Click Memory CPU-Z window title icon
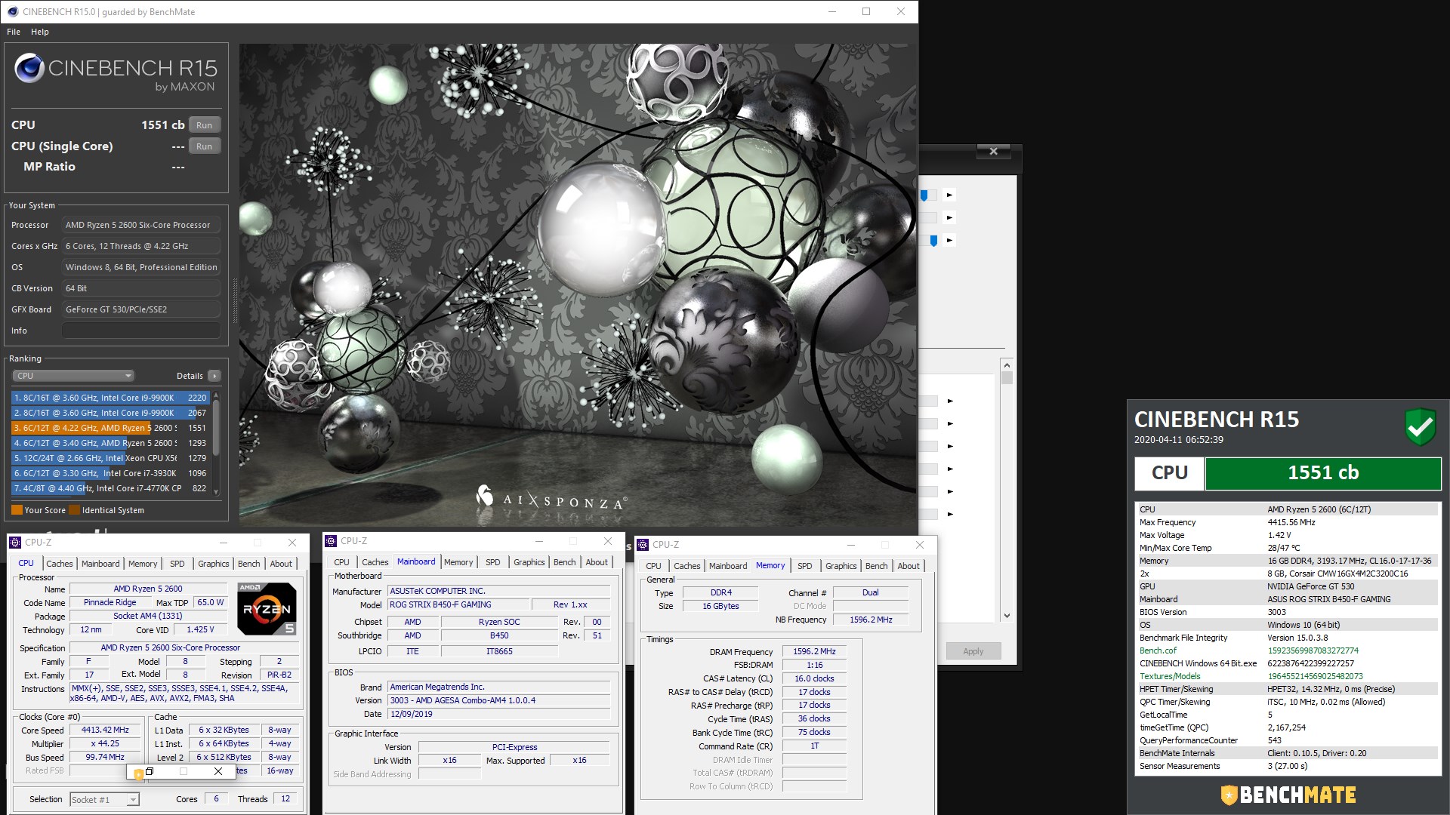Viewport: 1450px width, 815px height. point(643,545)
